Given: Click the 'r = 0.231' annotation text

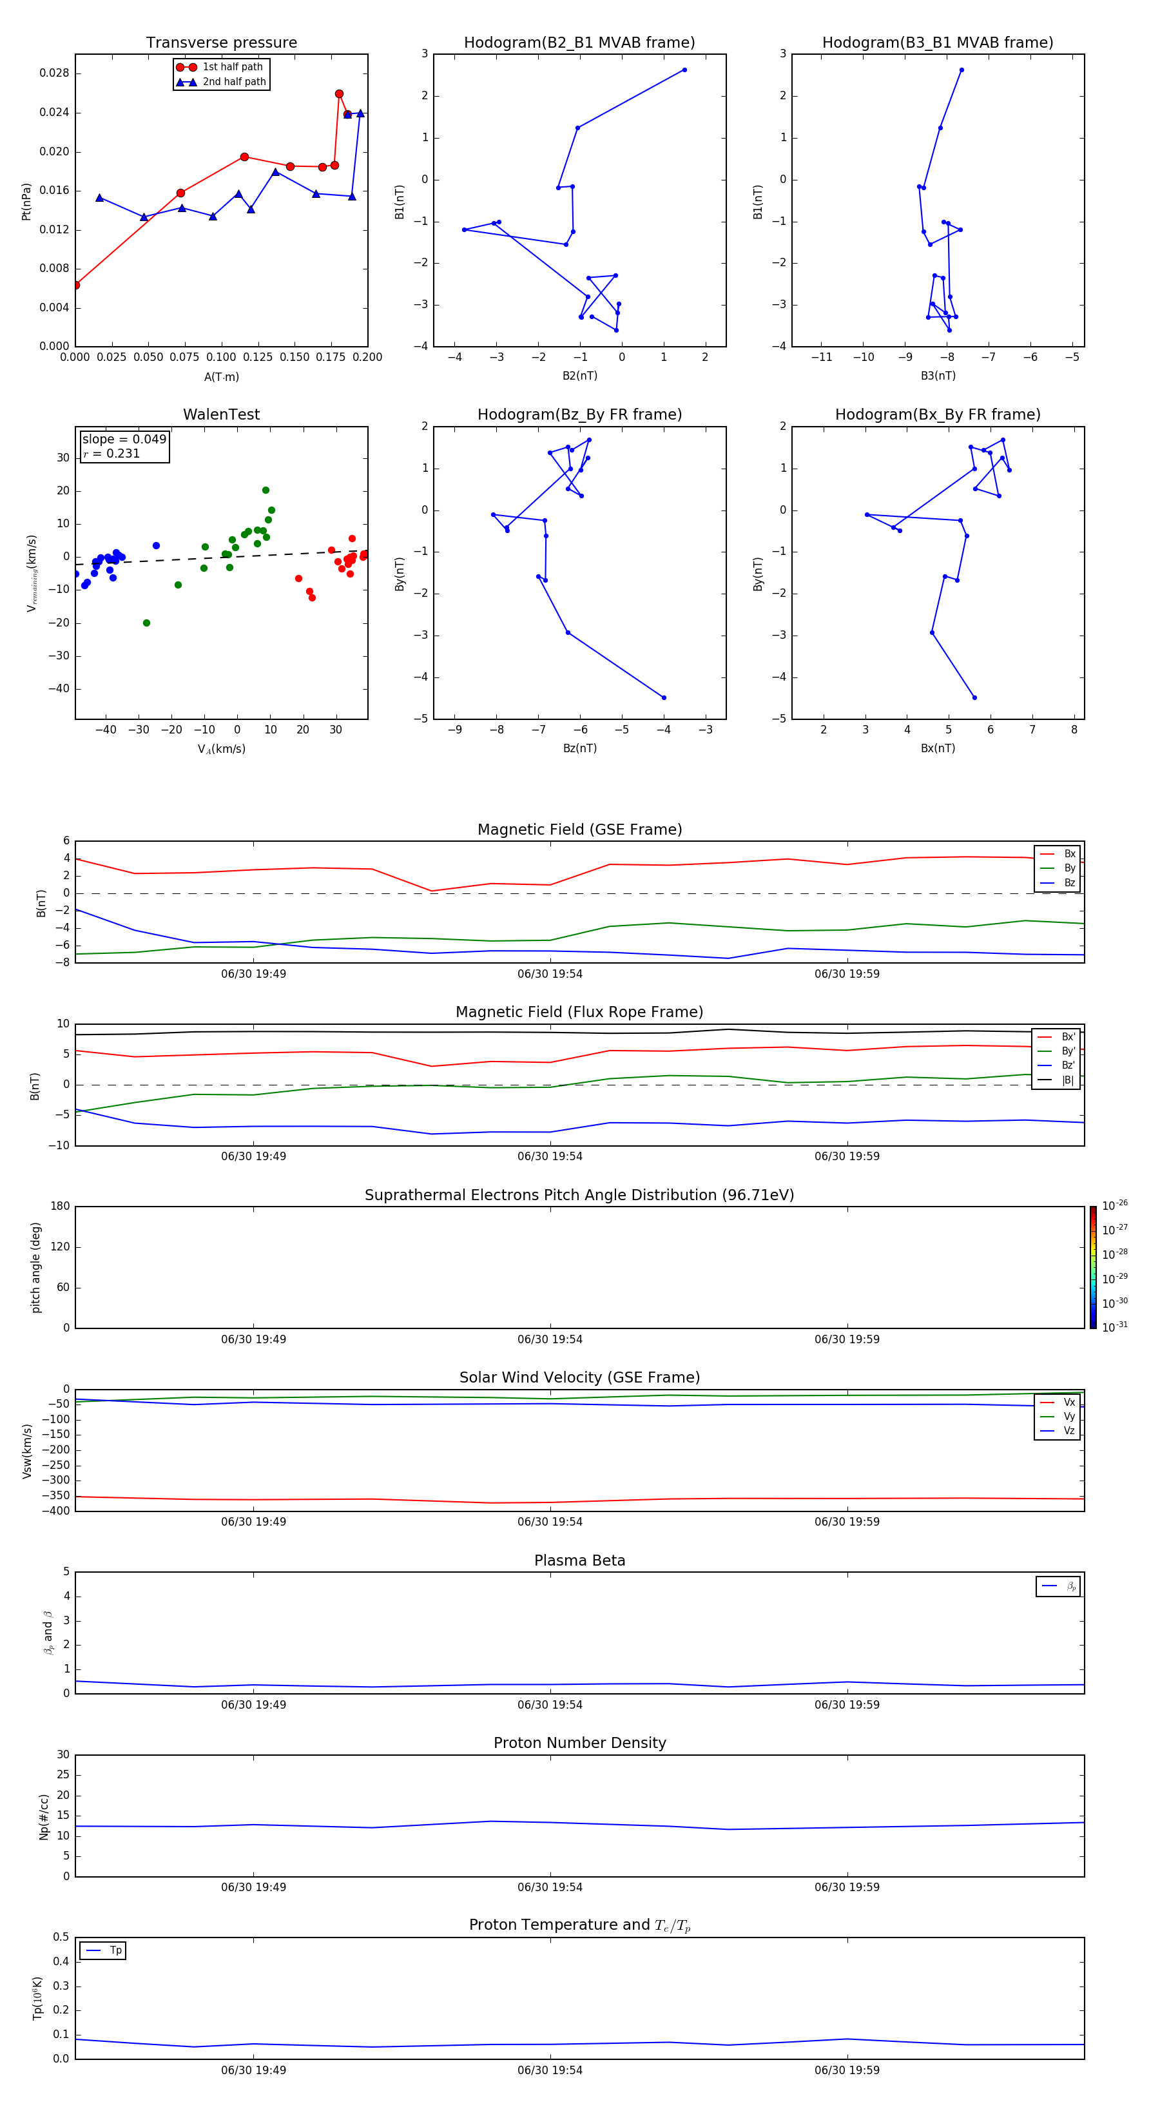Looking at the screenshot, I should tap(111, 453).
